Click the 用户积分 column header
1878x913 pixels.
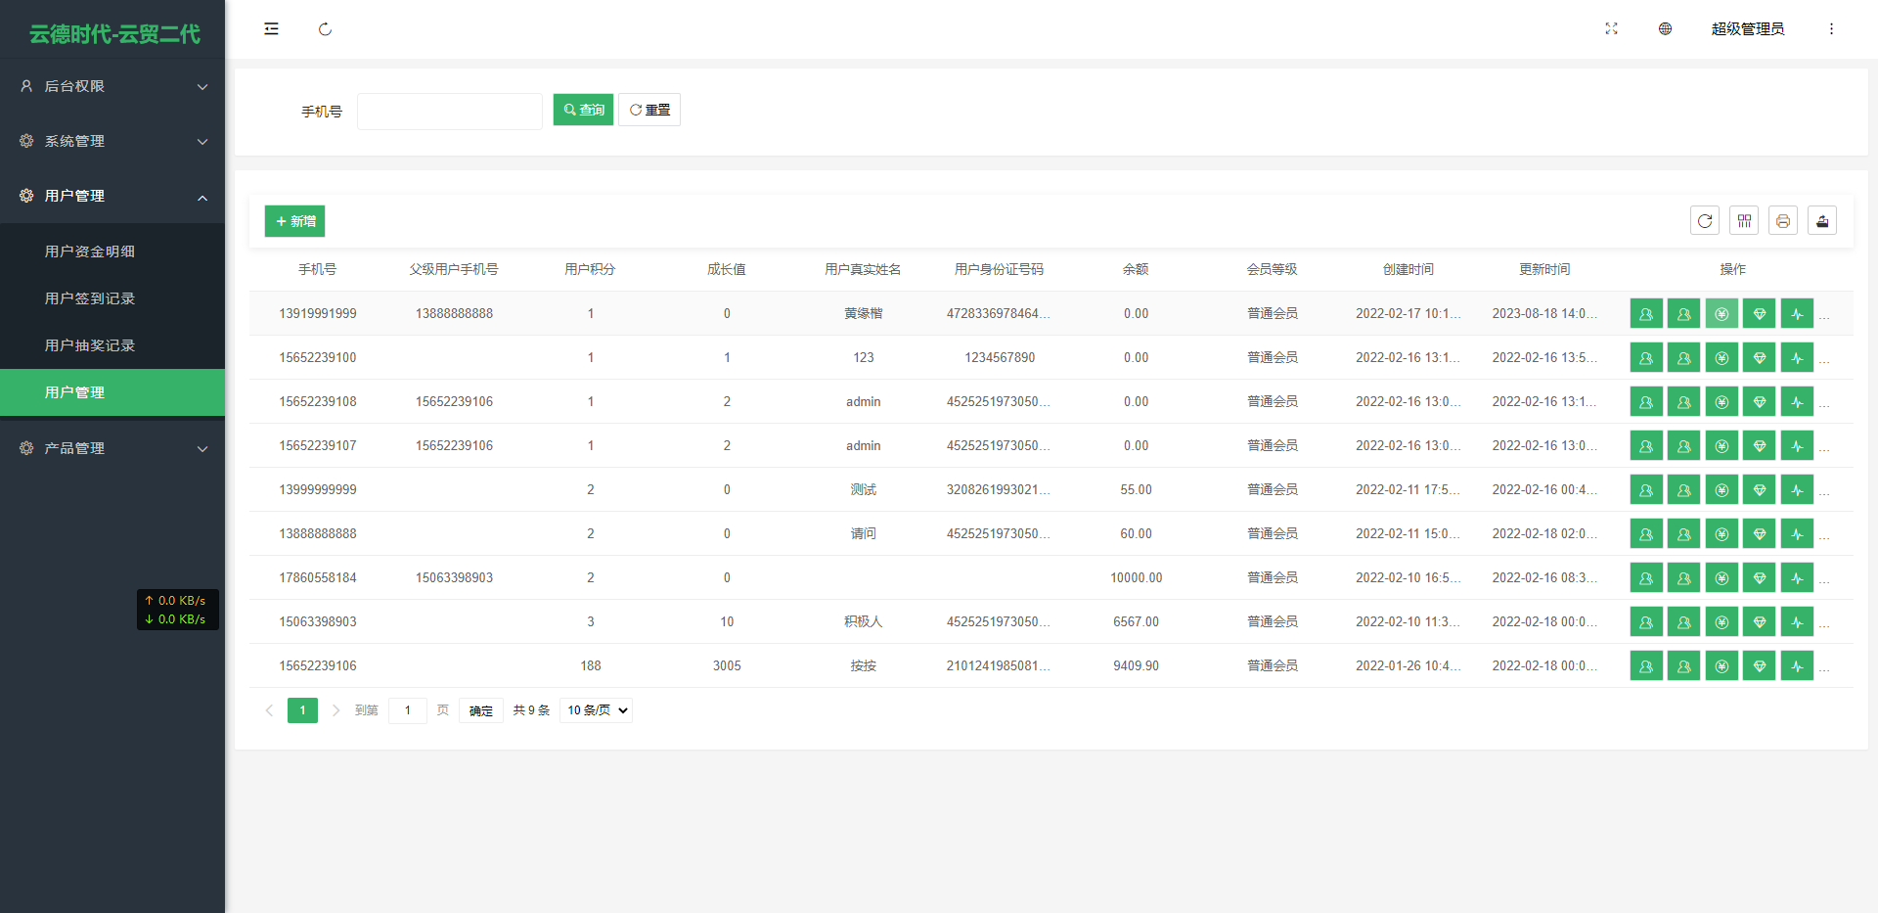coord(590,269)
